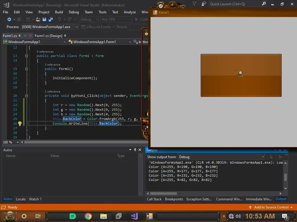Open the Any CPU platform dropdown

pos(116,19)
